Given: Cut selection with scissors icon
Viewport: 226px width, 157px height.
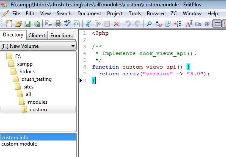Looking at the screenshot, I should (x=88, y=24).
